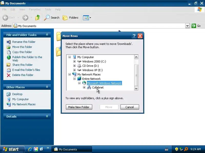Select Windows XP (E:) in tree
The image size is (205, 153).
point(93,70)
